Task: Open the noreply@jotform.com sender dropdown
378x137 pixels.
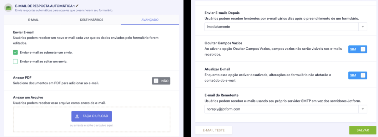Action: tap(286, 109)
